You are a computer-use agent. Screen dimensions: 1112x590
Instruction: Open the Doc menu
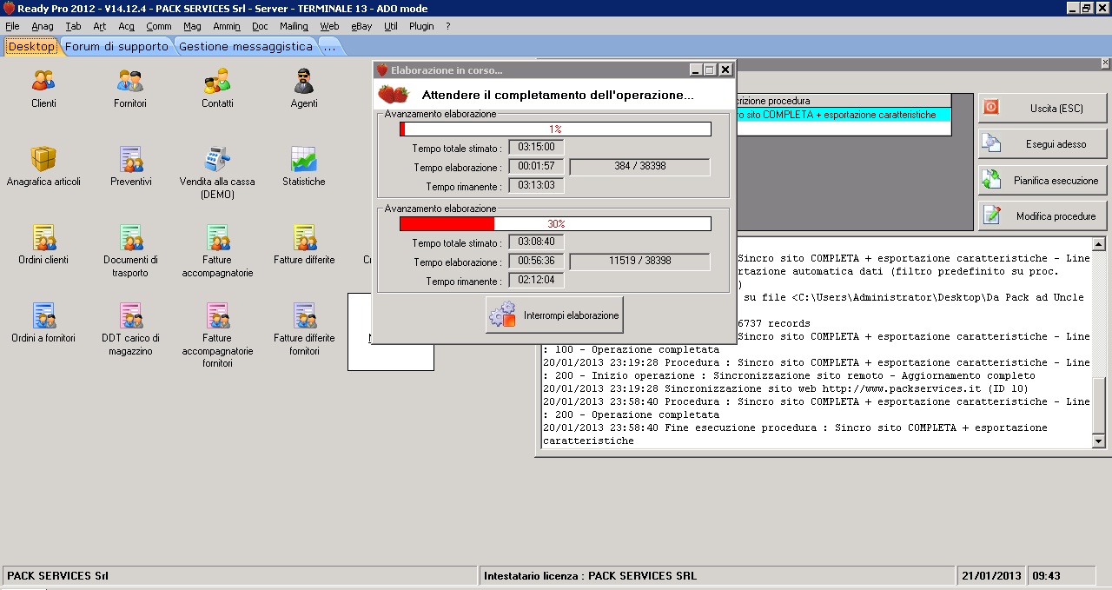click(260, 26)
